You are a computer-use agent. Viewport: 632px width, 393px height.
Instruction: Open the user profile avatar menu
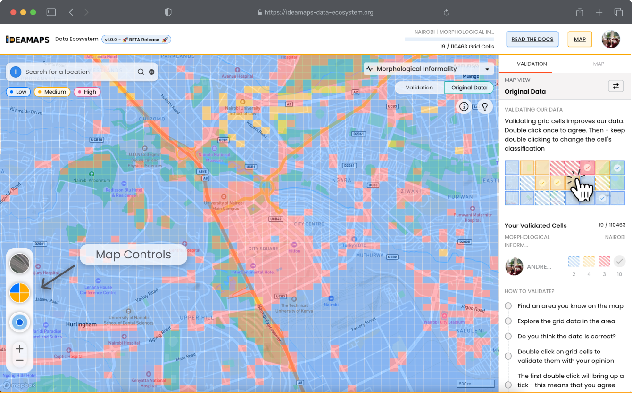tap(611, 40)
